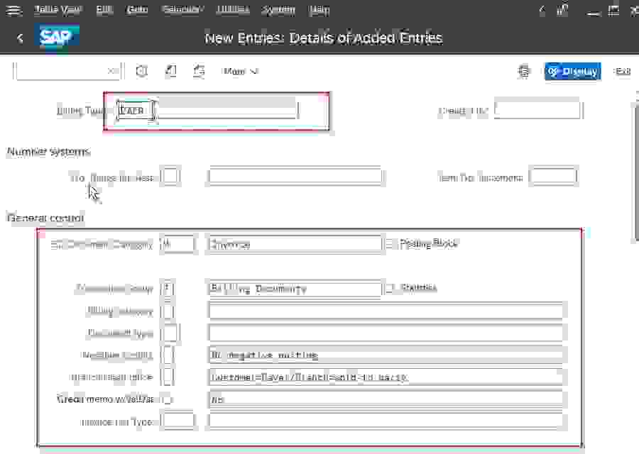Screen dimensions: 639x454
Task: Click the Billing Type description field
Action: (227, 111)
